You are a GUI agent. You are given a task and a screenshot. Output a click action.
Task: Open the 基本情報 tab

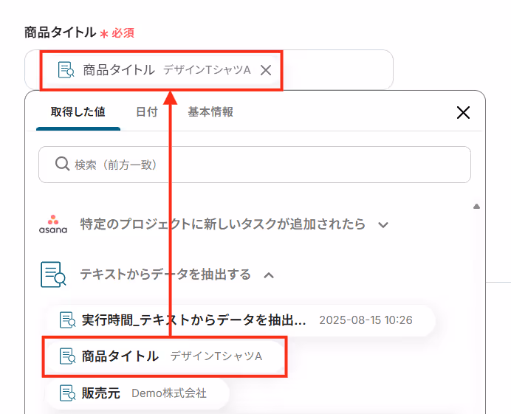210,112
